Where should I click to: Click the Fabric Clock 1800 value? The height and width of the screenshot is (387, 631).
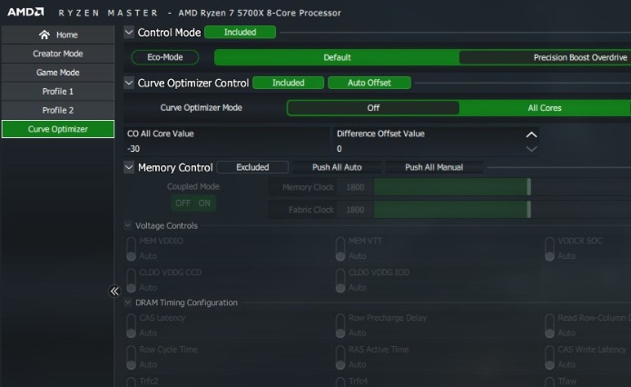[355, 210]
